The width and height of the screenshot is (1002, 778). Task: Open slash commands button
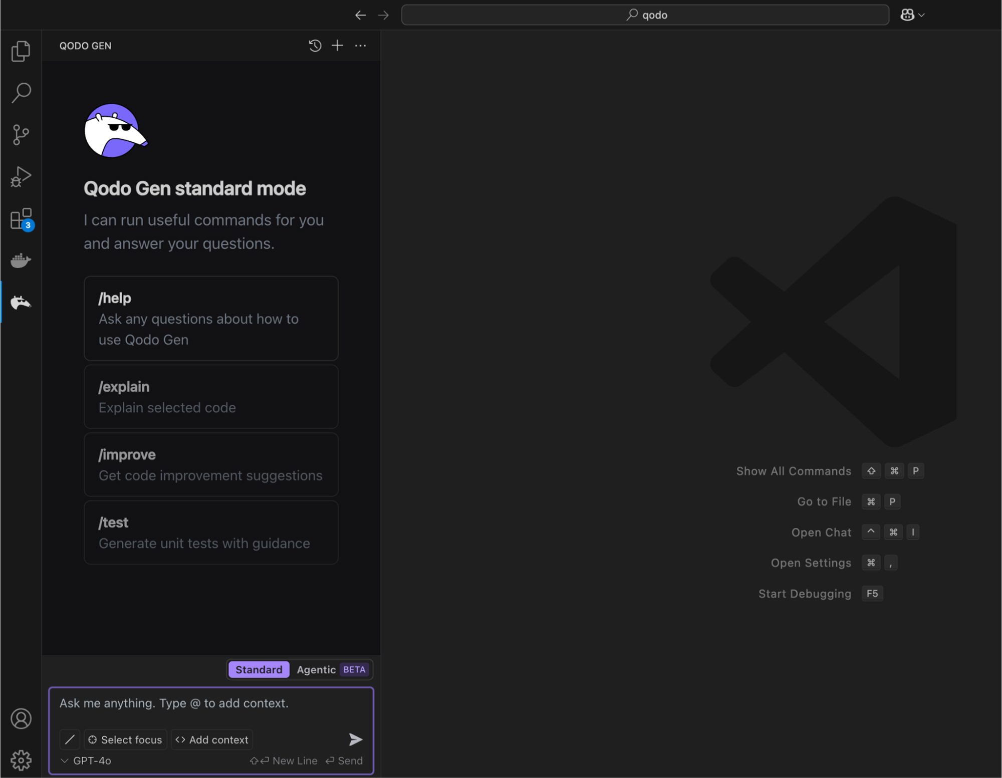click(x=70, y=739)
